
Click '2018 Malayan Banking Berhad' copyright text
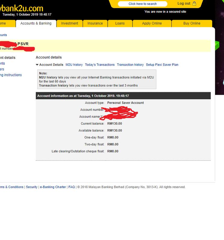pyautogui.click(x=102, y=187)
